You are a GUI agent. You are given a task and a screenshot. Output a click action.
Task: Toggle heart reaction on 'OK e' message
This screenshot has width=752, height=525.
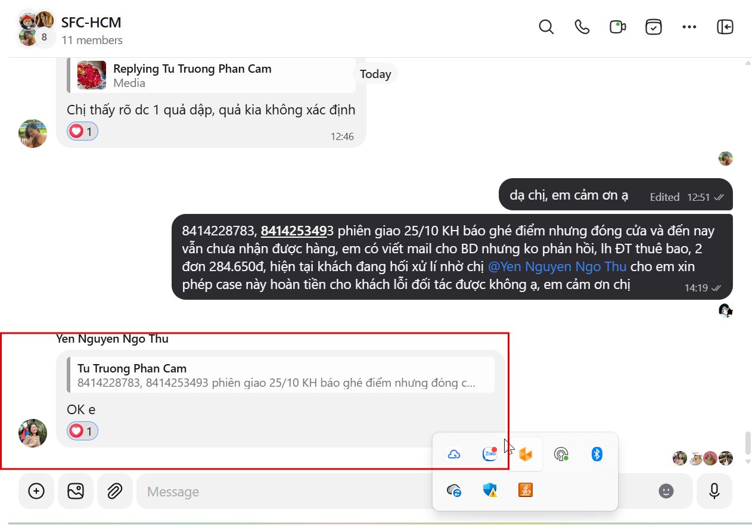click(x=82, y=430)
